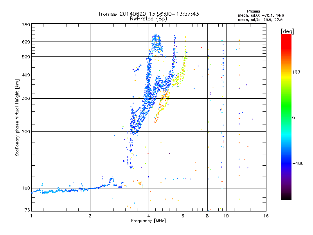Screen dimensions: 313x235
Task: Click the y-axis tick label '500'
Action: pyautogui.click(x=26, y=57)
